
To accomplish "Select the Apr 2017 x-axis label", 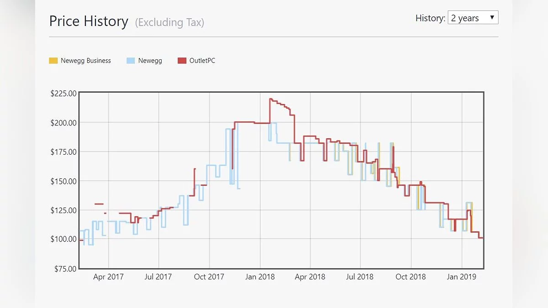I will coord(108,277).
